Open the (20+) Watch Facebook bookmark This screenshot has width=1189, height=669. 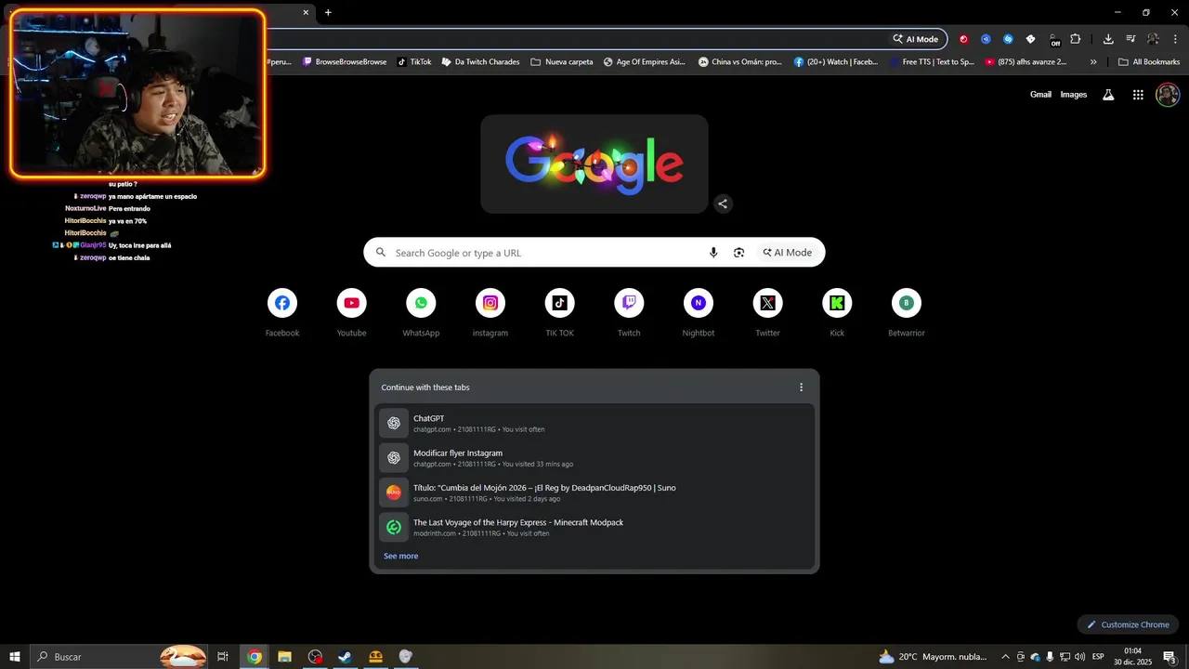tap(836, 62)
